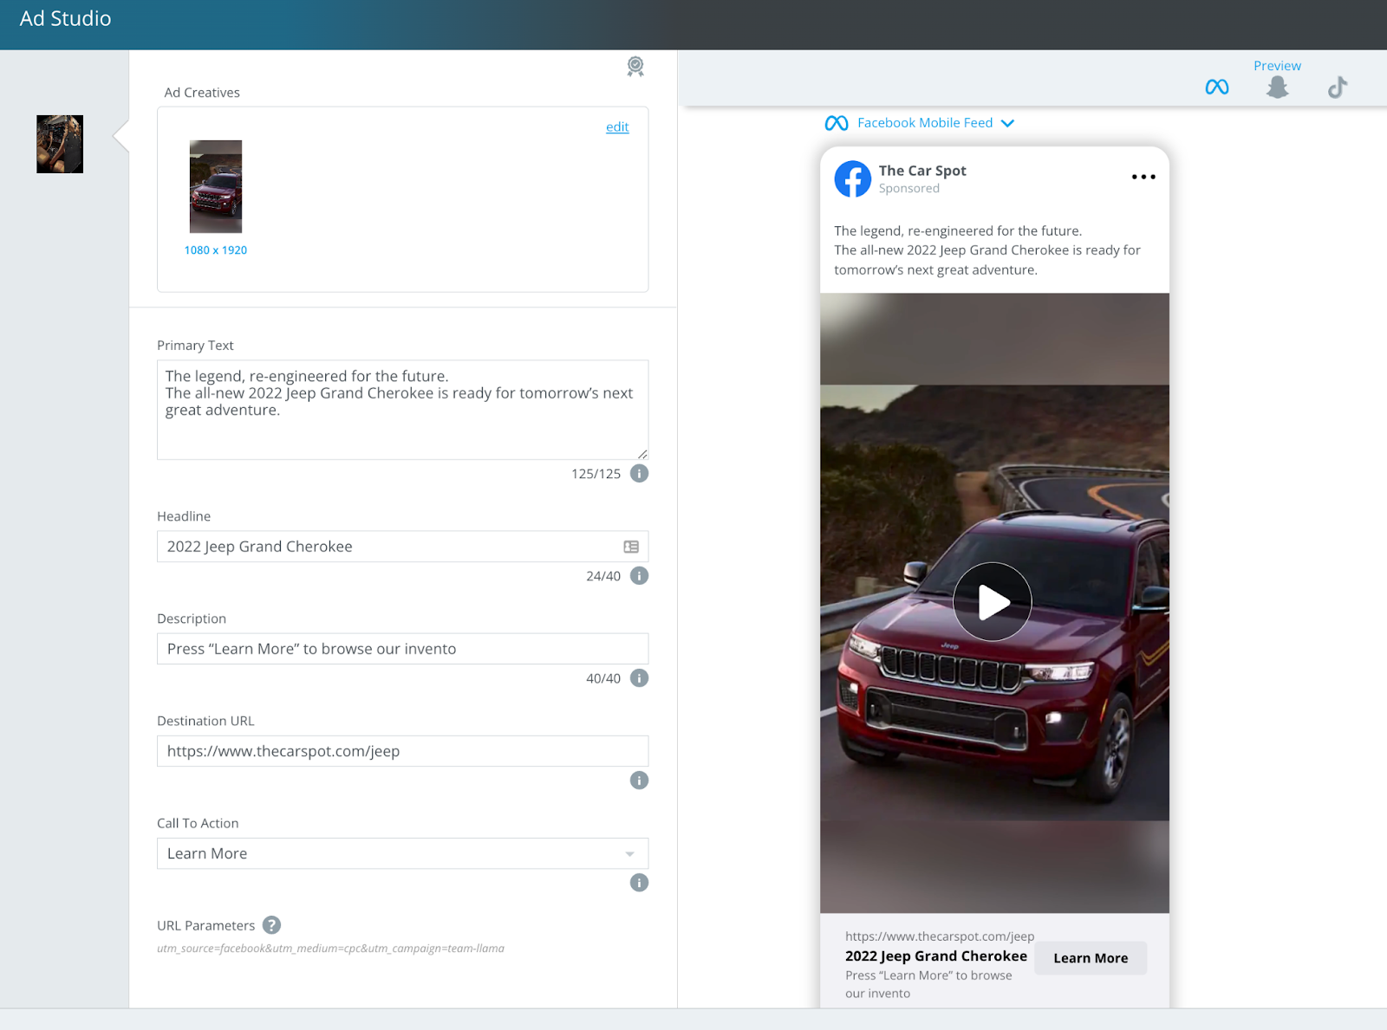Select the Jeep creative thumbnail in Ad Creatives
This screenshot has height=1030, width=1387.
point(216,186)
